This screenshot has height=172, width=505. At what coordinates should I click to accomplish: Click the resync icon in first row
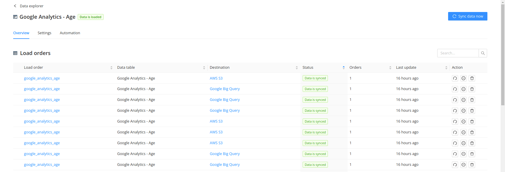click(455, 78)
